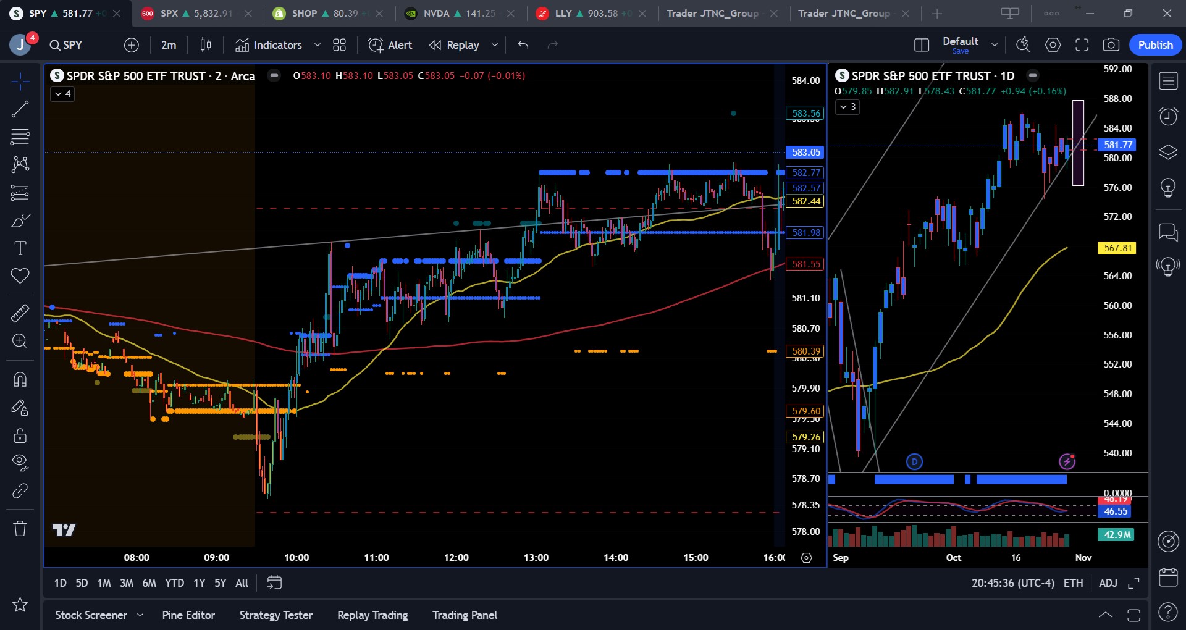Screen dimensions: 1186x630
Task: Select the brush drawing tool
Action: tap(20, 220)
